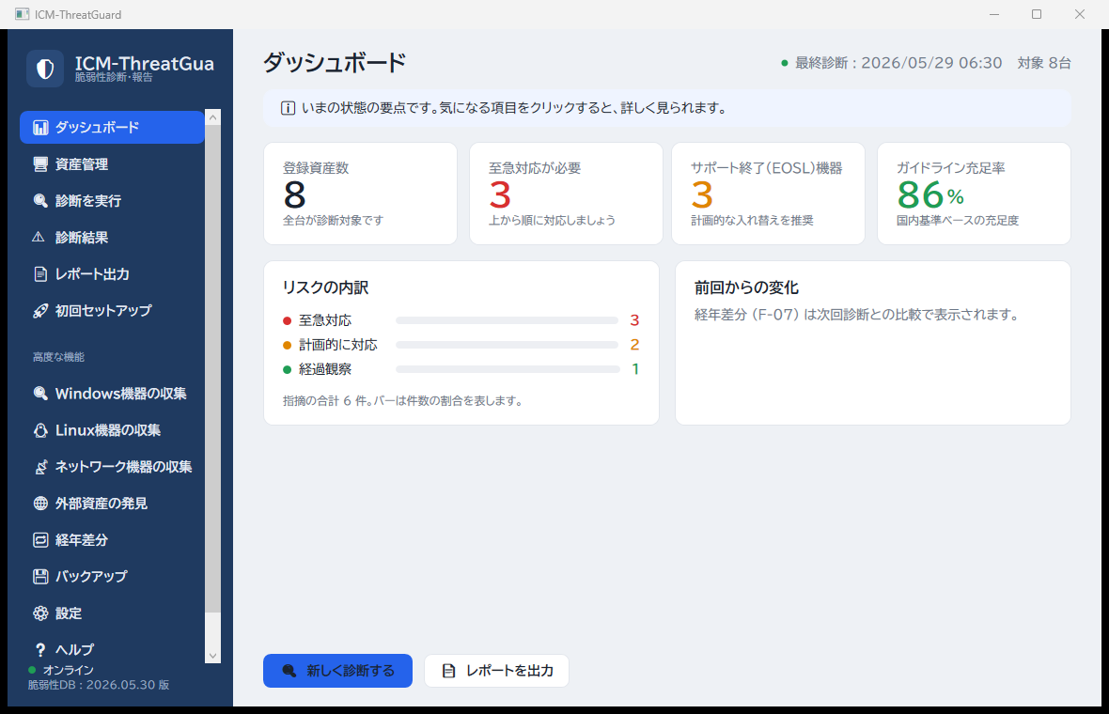Open 設定 in the sidebar

(112, 613)
